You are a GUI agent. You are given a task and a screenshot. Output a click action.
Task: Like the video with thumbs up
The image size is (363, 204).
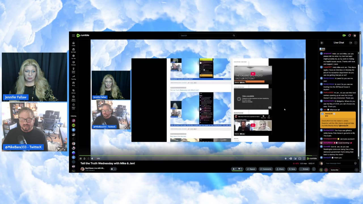235,169
